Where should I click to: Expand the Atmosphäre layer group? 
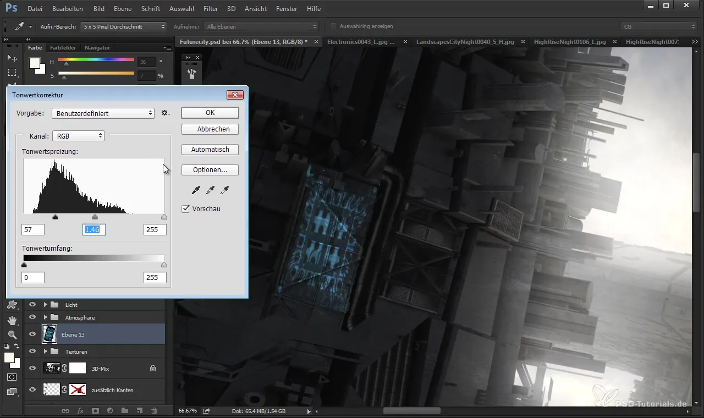click(46, 317)
